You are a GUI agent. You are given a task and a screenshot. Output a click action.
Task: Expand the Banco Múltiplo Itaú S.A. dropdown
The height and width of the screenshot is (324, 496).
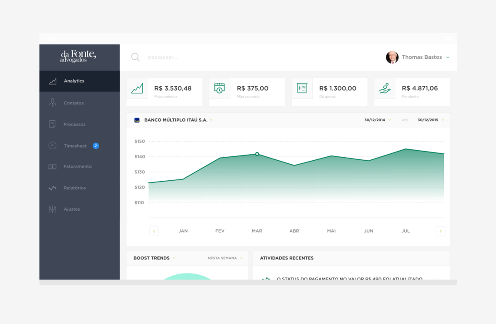[x=211, y=120]
